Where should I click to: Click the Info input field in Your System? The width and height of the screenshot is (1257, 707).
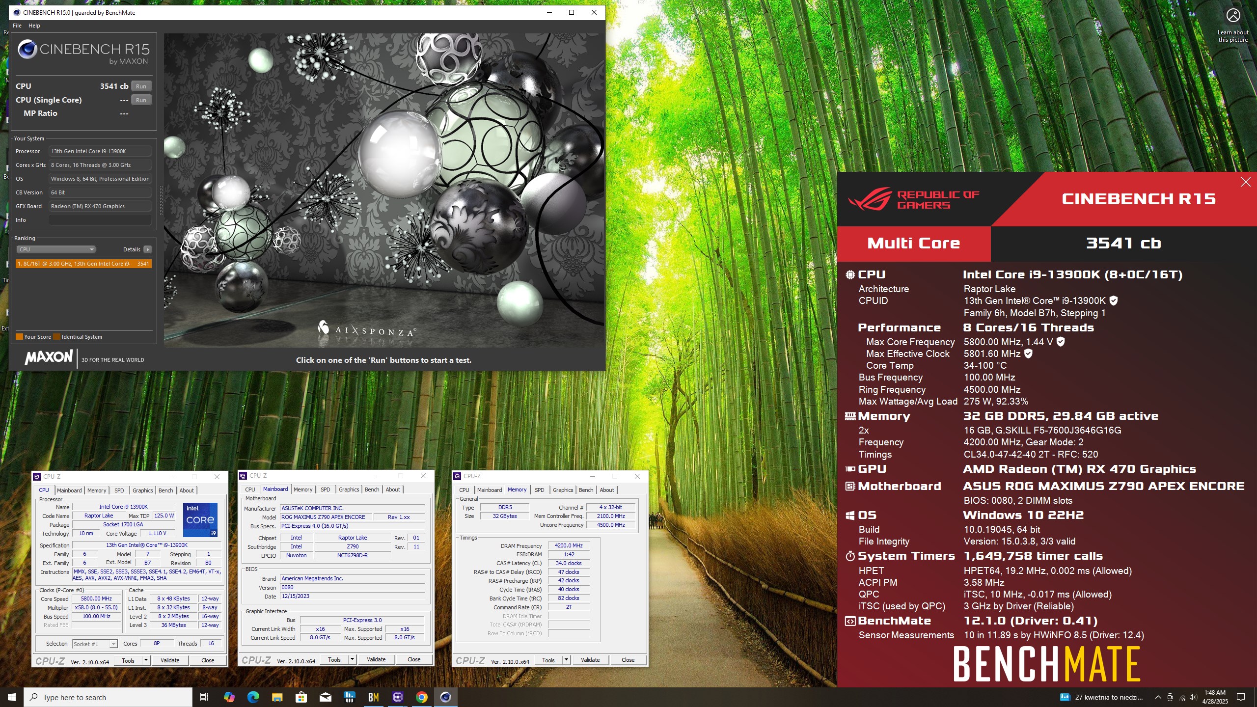(100, 220)
